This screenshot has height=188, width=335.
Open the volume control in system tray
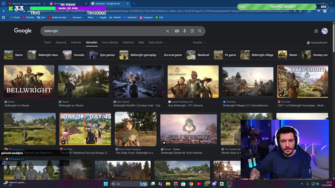click(x=317, y=184)
